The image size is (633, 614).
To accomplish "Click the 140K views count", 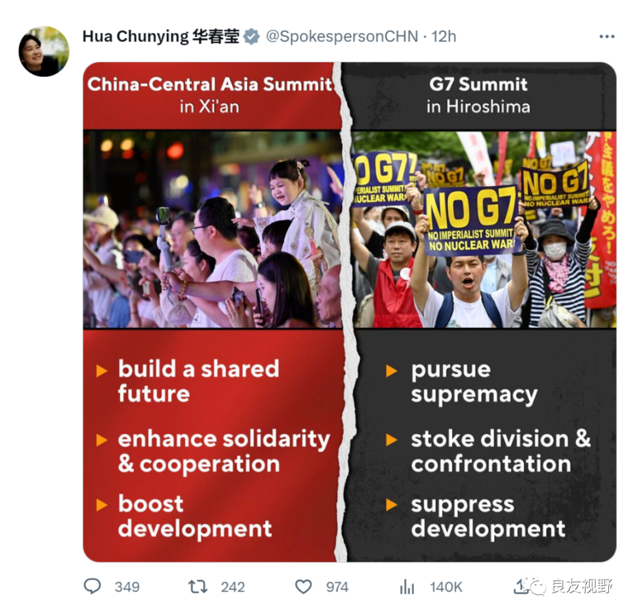I will 445,587.
